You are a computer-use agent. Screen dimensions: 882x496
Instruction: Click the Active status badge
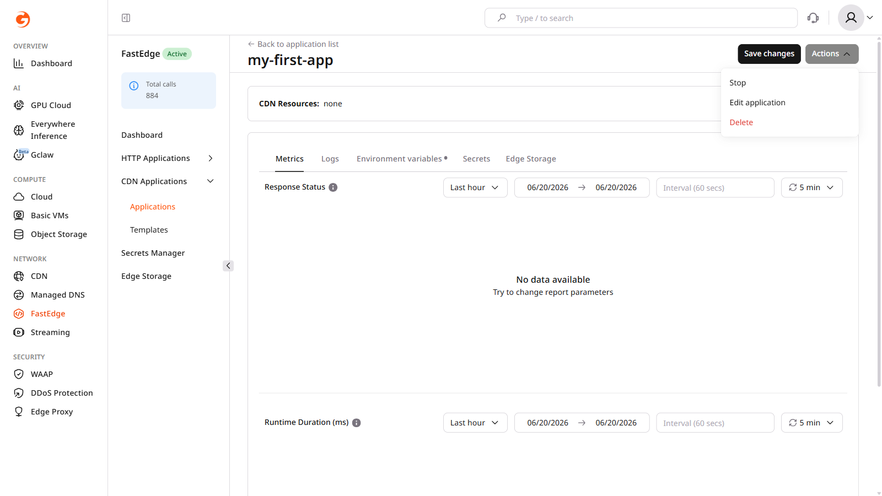click(177, 54)
